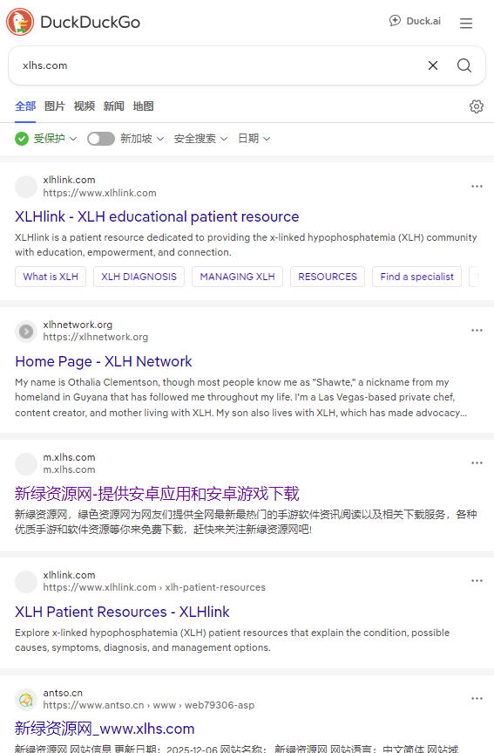Click favicon of XLH Patient Resources result

(x=26, y=582)
